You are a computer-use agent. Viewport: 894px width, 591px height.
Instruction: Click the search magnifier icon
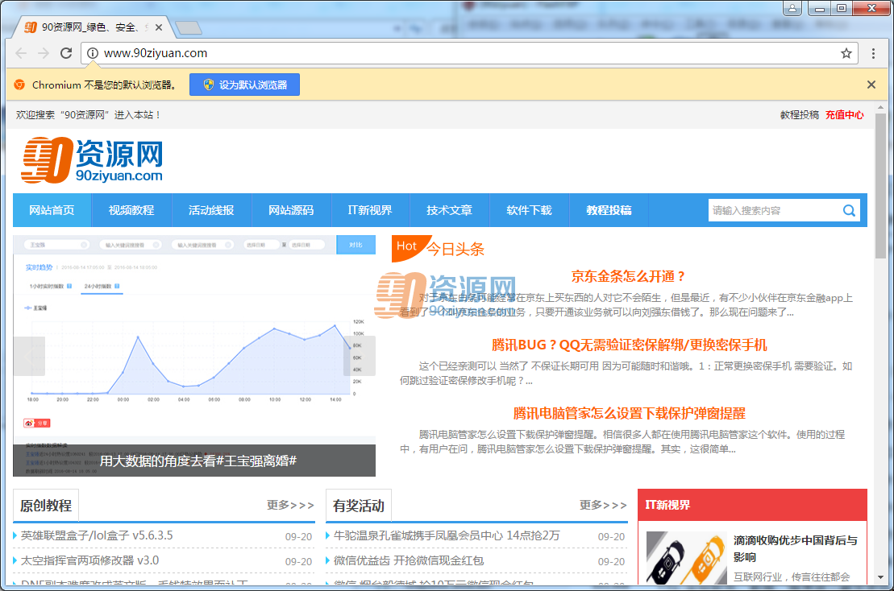coord(848,211)
